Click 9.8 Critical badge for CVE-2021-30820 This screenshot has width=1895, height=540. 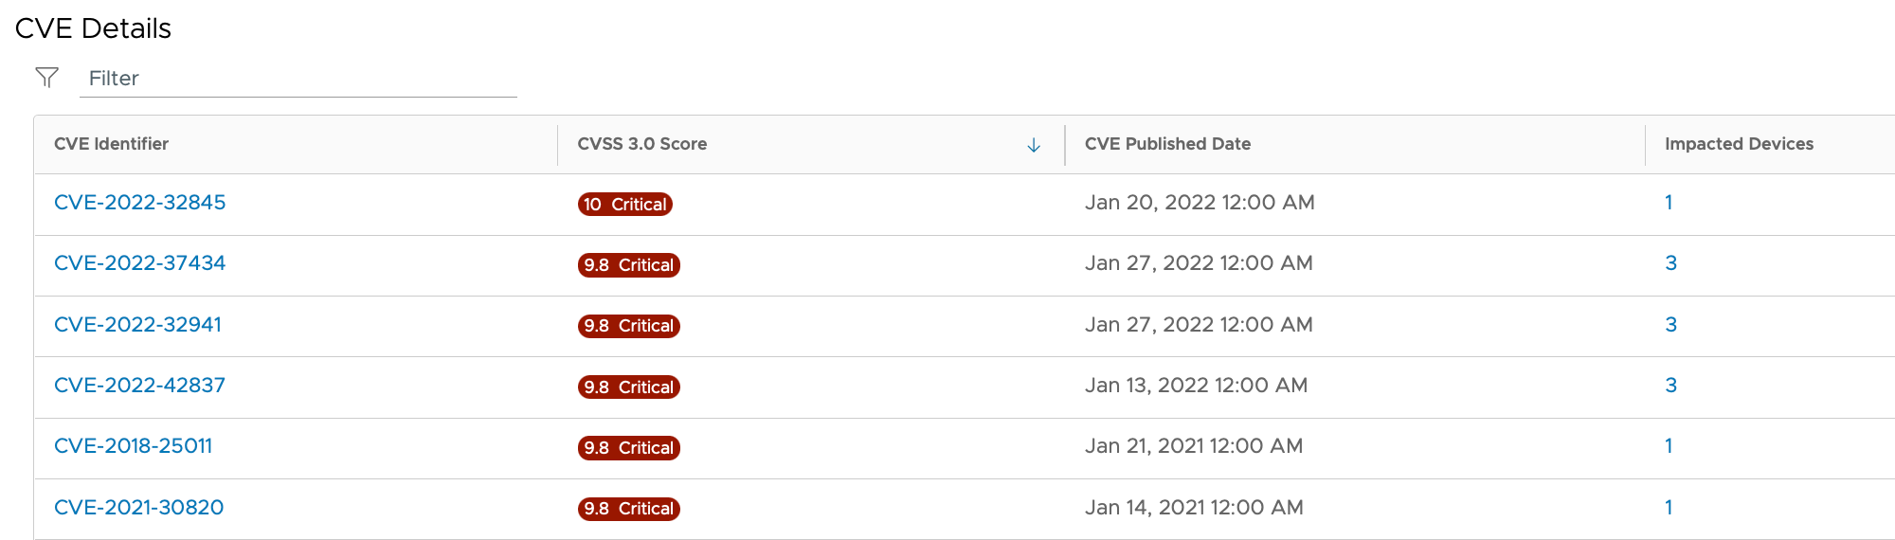click(628, 509)
